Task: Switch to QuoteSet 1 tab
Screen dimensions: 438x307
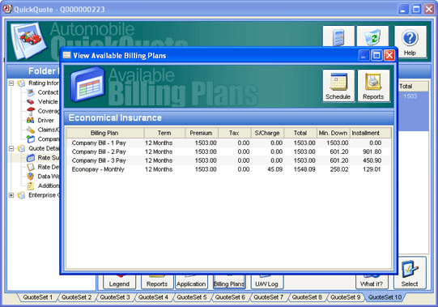Action: tap(38, 297)
